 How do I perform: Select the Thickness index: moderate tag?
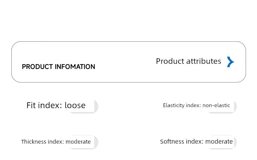point(56,142)
